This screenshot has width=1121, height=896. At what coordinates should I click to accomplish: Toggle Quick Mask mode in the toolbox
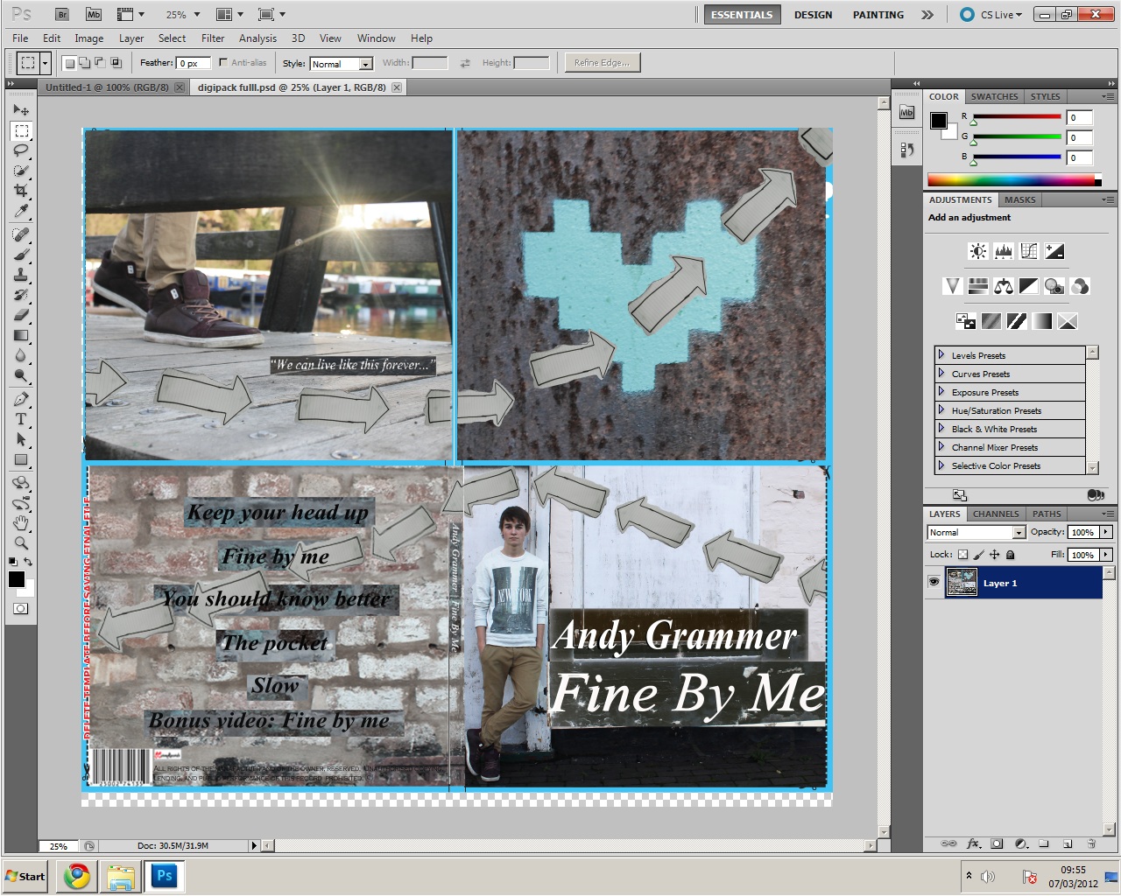pos(21,609)
